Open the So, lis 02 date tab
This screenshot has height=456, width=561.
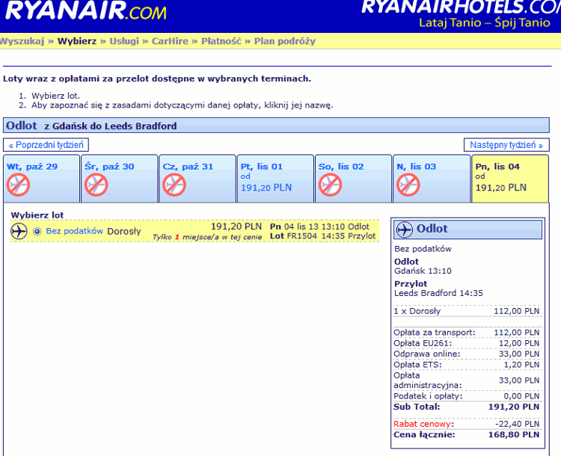pyautogui.click(x=354, y=179)
